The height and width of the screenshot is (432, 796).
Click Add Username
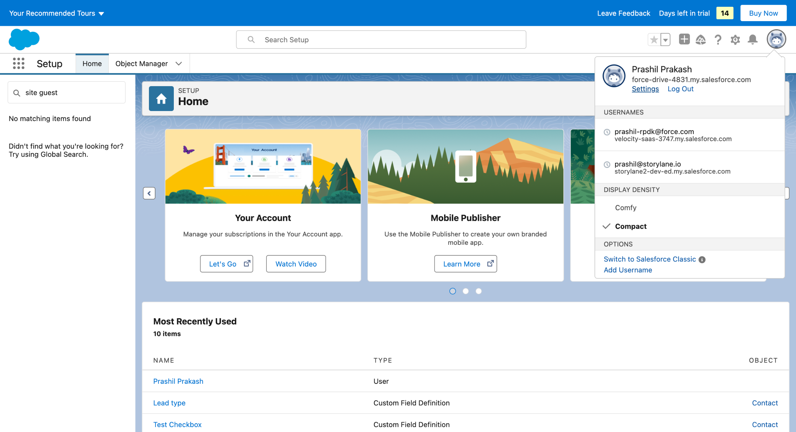pos(628,270)
